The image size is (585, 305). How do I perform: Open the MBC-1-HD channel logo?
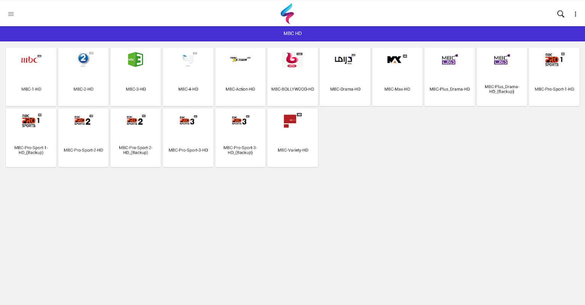31,59
